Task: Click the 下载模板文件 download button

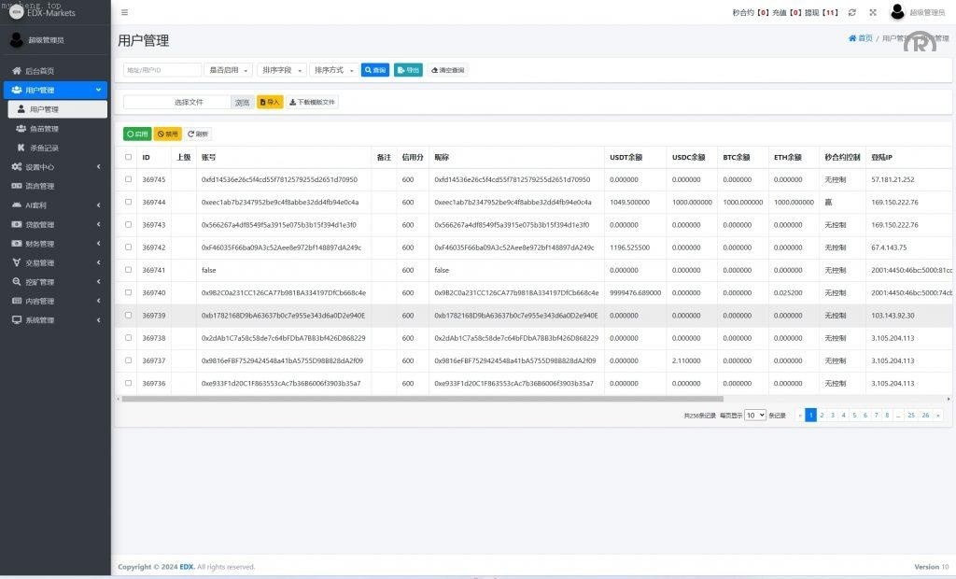Action: coord(312,102)
